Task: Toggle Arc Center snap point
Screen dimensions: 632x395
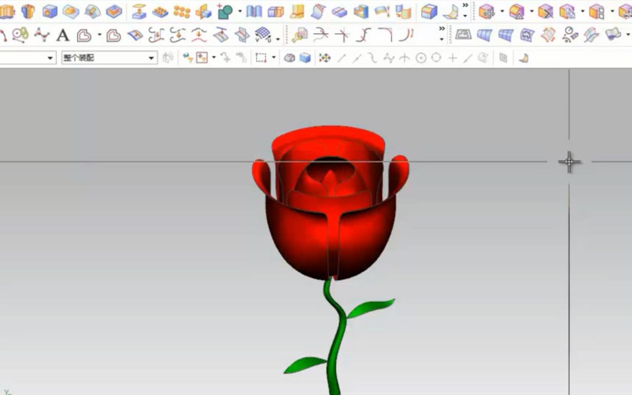Action: coord(421,58)
